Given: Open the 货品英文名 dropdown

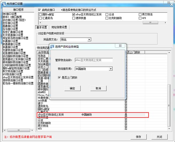Looking at the screenshot, I should coord(89,39).
